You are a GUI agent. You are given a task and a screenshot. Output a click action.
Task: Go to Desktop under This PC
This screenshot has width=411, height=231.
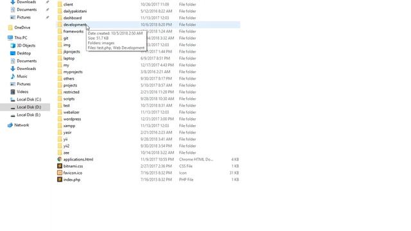click(x=24, y=53)
